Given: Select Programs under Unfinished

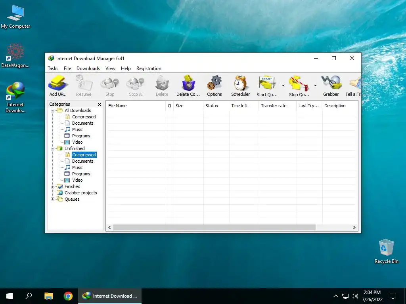Looking at the screenshot, I should pos(81,174).
